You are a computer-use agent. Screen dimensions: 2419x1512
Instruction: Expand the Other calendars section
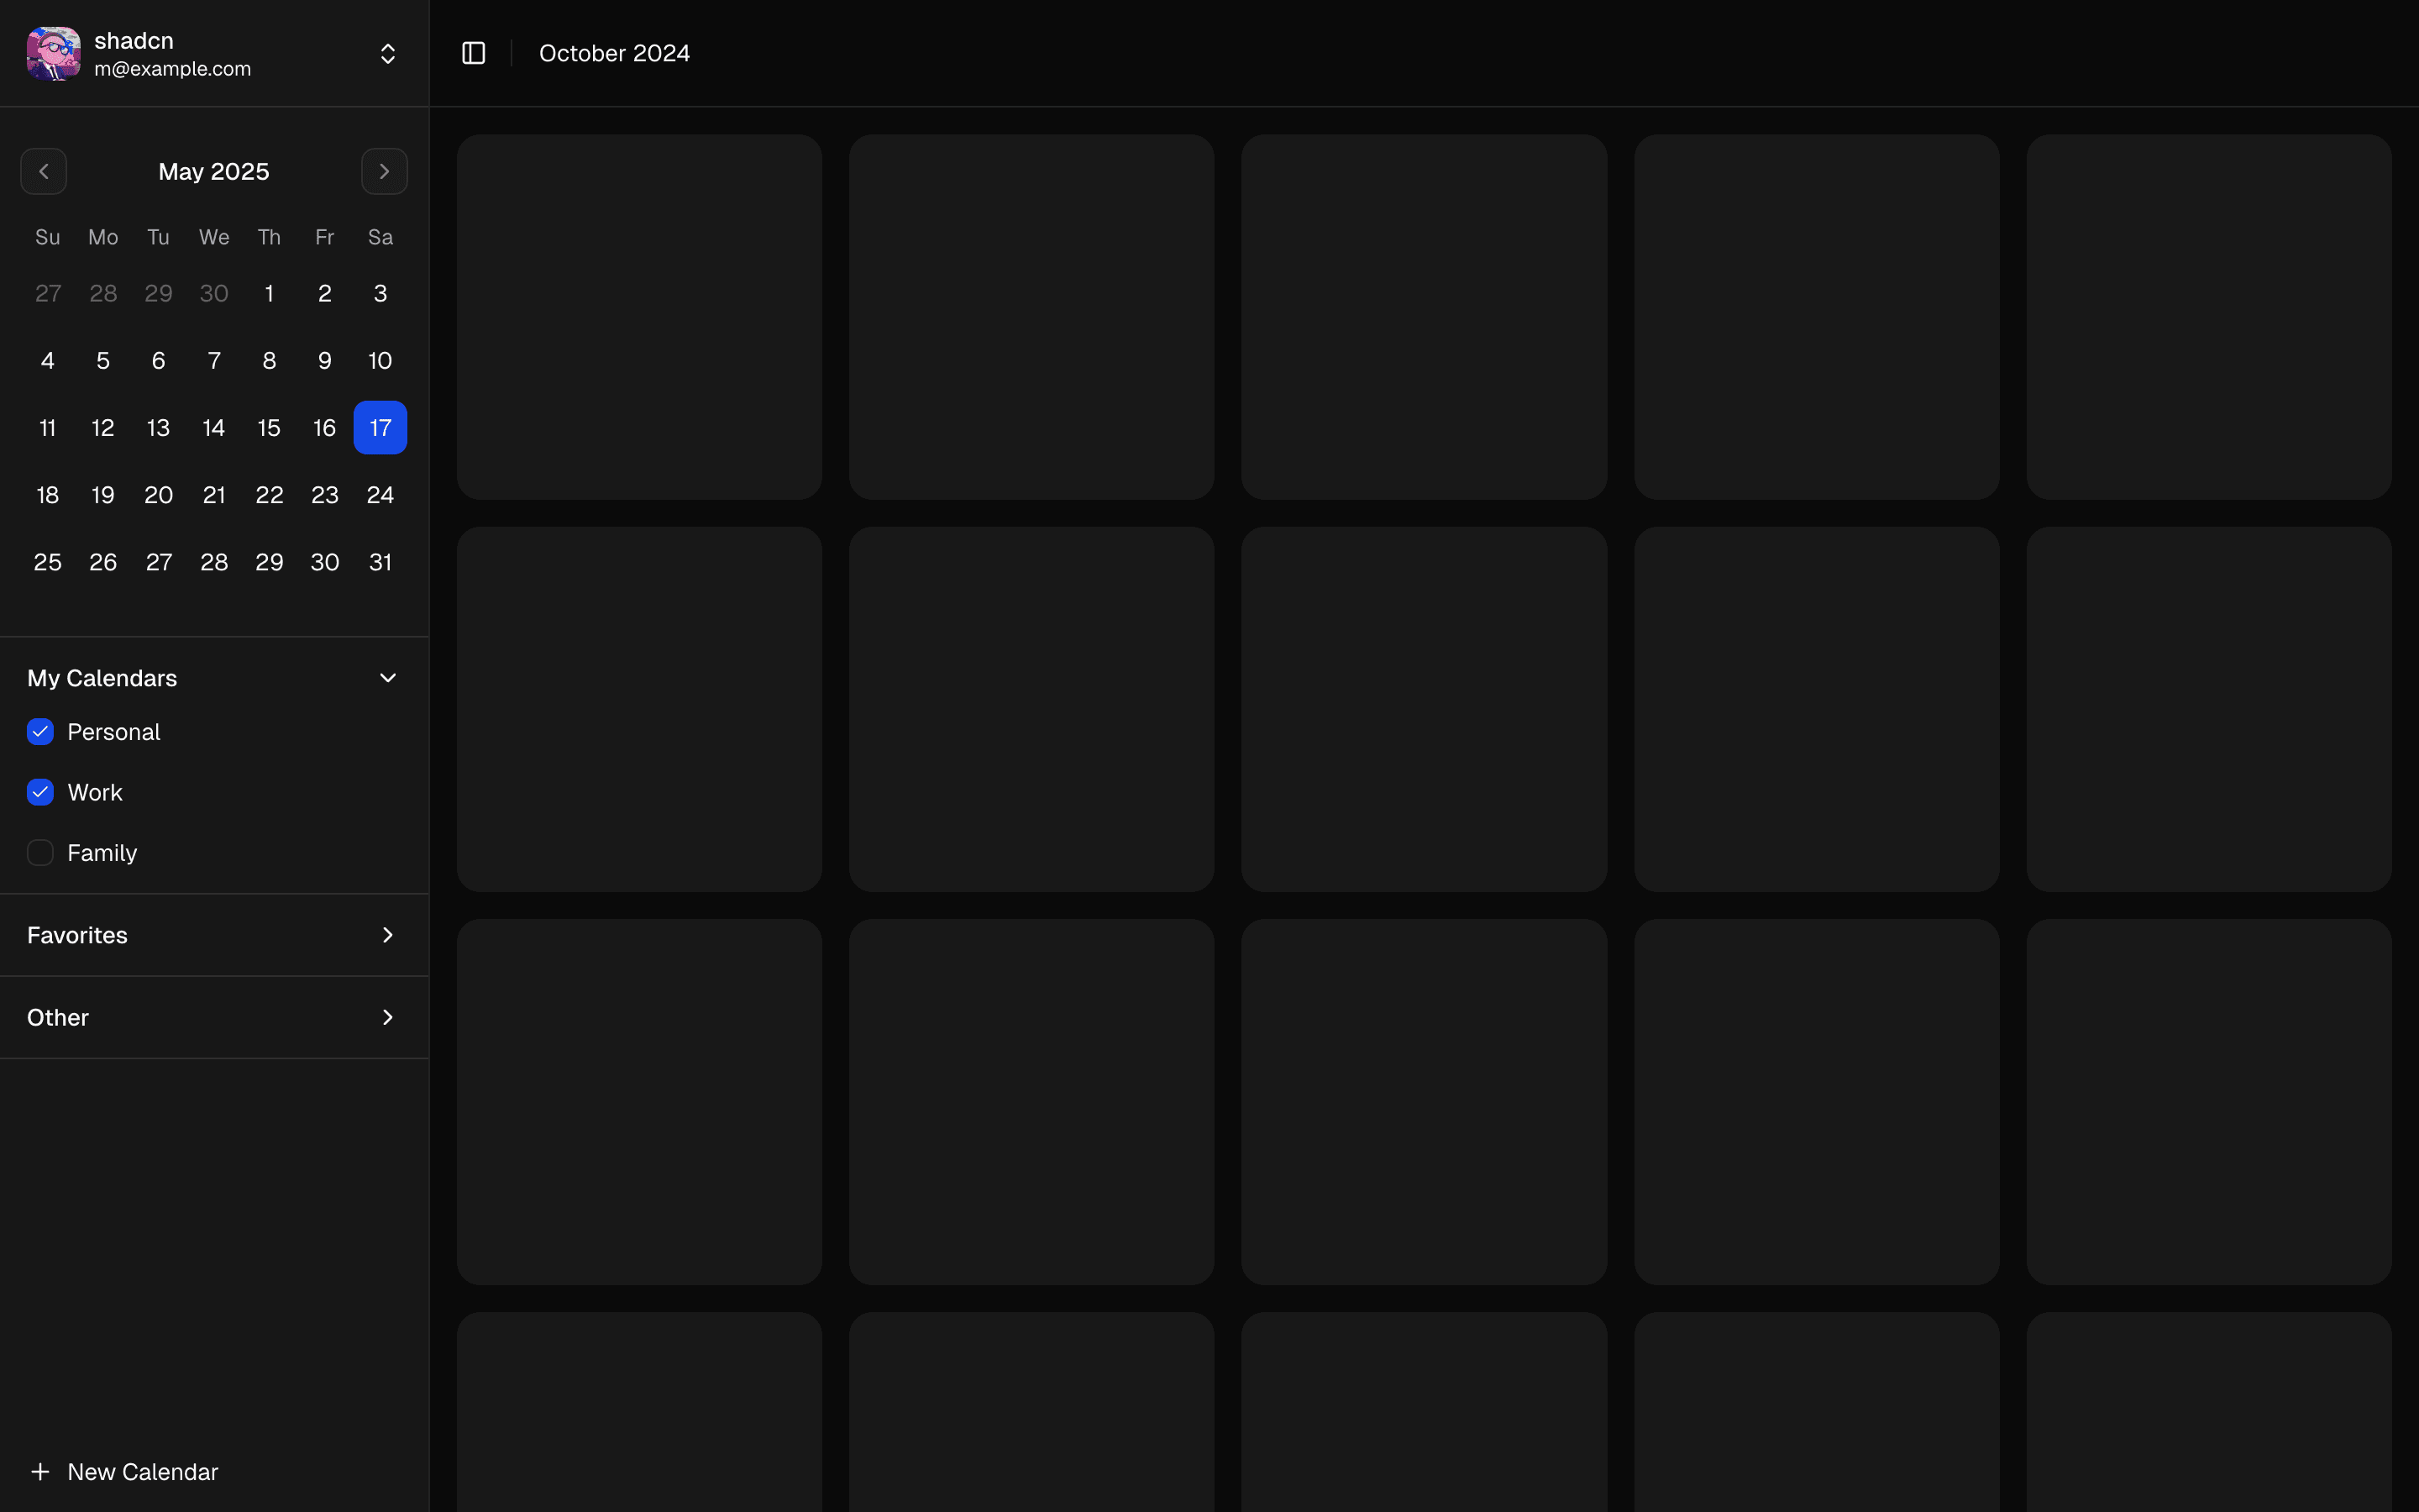388,1017
